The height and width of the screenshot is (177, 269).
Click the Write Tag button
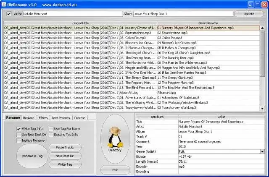[65, 164]
